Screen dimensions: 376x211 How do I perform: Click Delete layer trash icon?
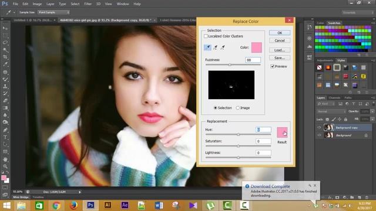(367, 198)
